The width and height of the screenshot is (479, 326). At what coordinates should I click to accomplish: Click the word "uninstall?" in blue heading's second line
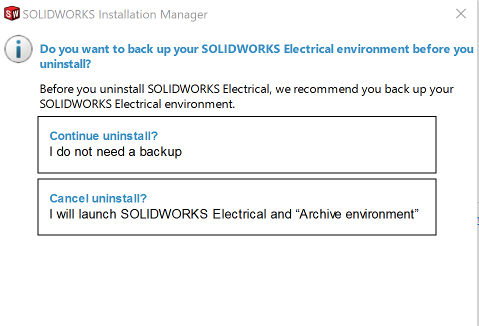[65, 64]
